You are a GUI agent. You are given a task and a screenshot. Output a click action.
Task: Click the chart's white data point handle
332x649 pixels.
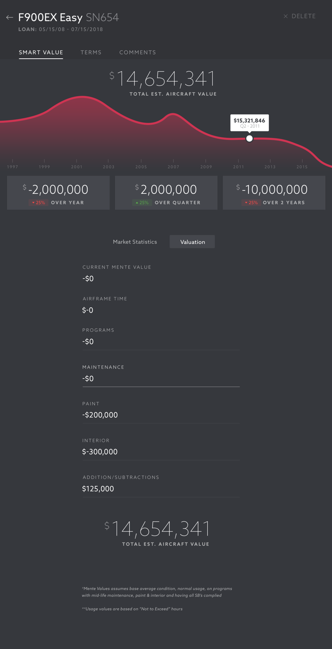point(249,139)
